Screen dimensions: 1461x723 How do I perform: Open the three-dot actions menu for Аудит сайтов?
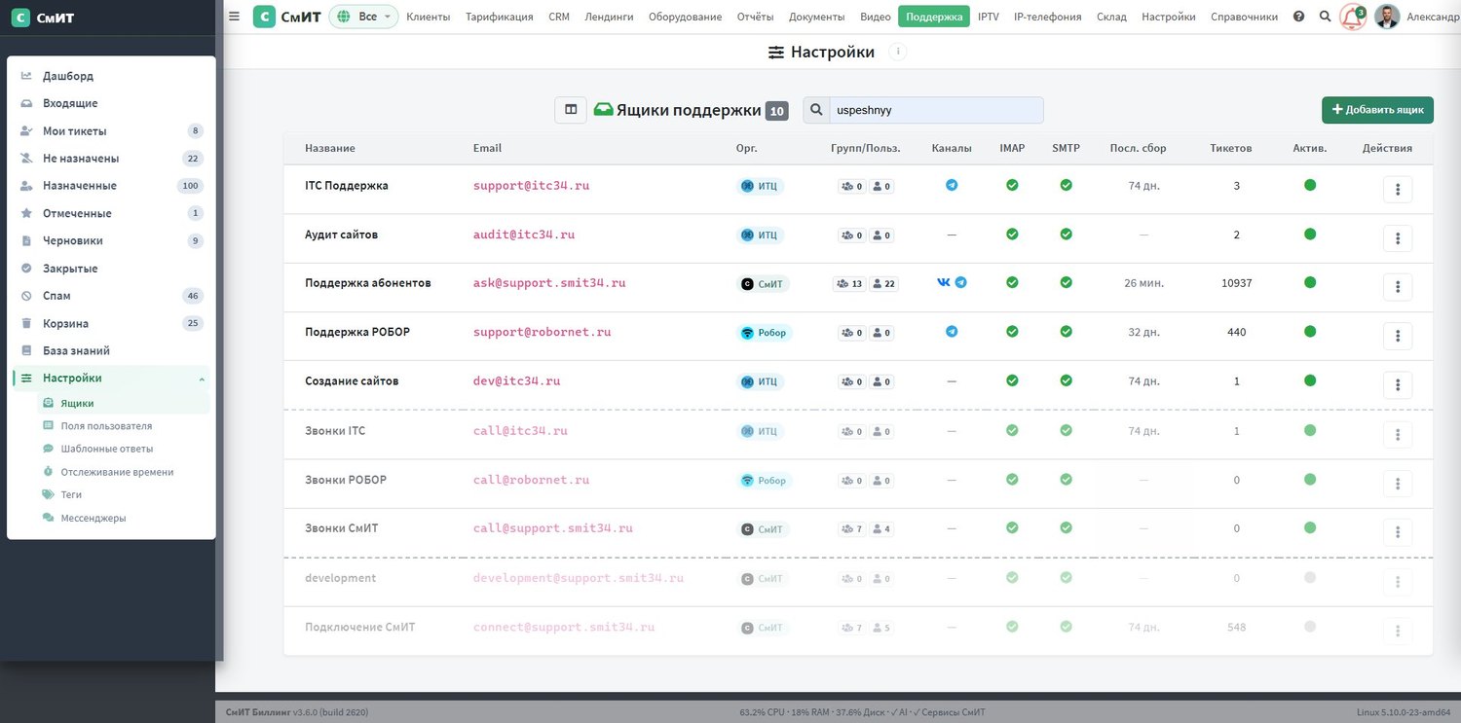coord(1398,237)
